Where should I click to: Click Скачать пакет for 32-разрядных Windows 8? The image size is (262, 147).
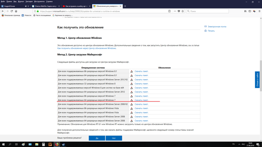pos(141,84)
